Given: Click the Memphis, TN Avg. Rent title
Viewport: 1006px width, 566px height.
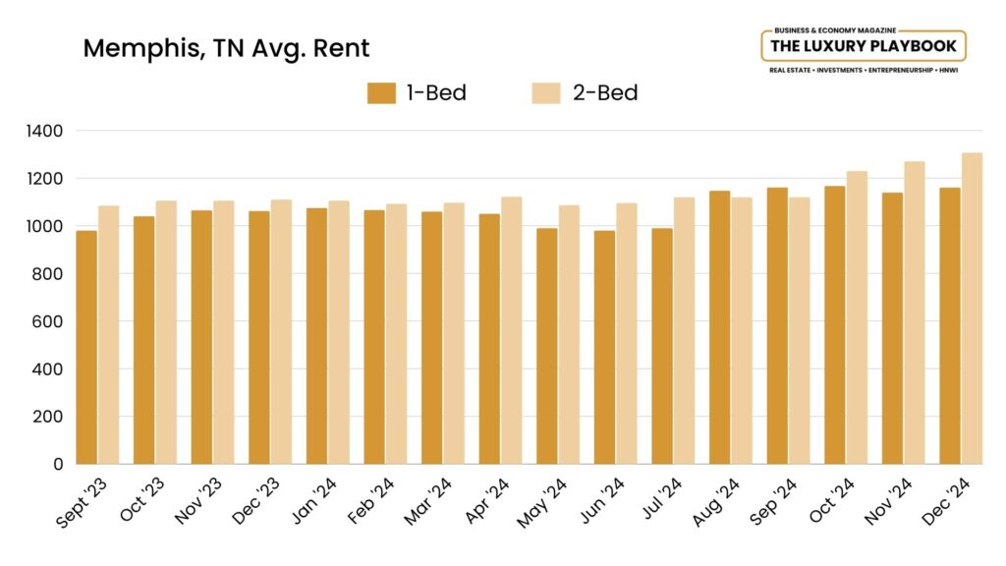Looking at the screenshot, I should [x=226, y=48].
